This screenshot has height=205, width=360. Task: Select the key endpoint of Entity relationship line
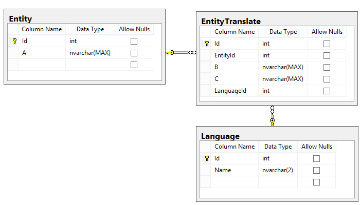point(170,52)
